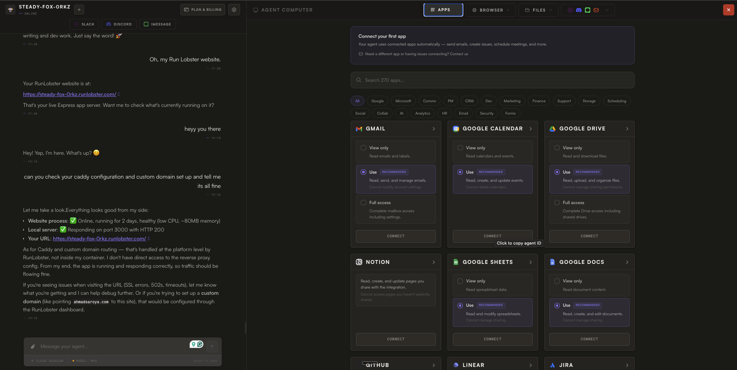Expand the Google Sheets card chevron
737x370 pixels.
(531, 262)
